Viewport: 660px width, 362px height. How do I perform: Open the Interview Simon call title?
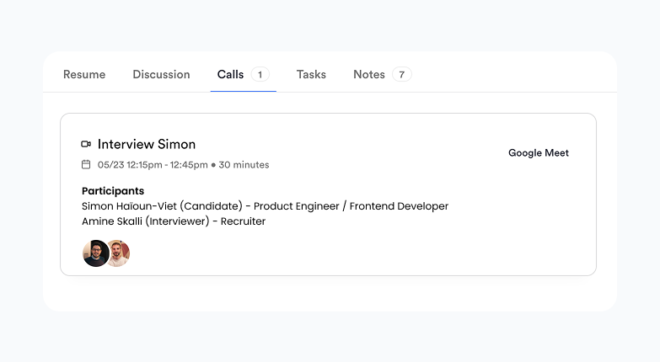(x=147, y=144)
